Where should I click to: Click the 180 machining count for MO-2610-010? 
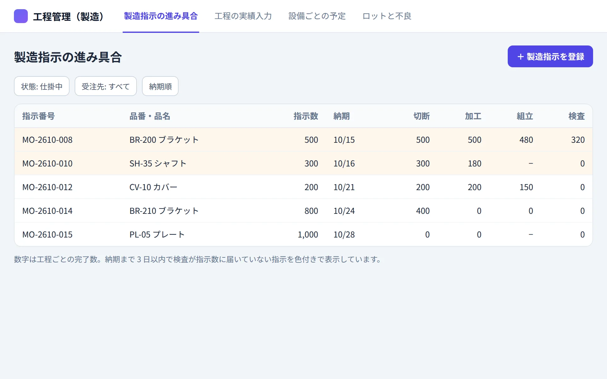coord(475,164)
